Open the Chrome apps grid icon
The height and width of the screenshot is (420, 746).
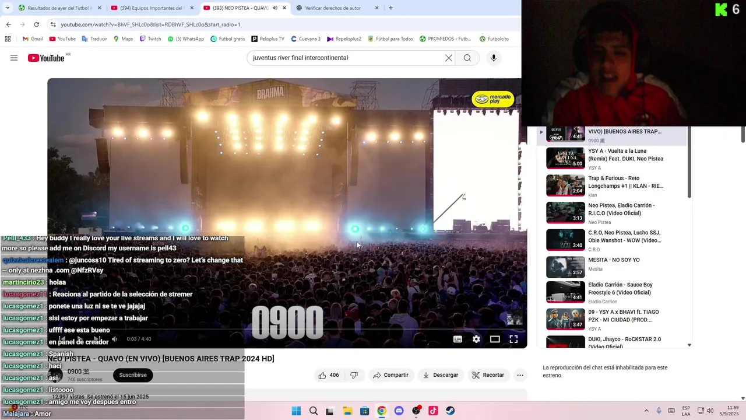tap(8, 39)
